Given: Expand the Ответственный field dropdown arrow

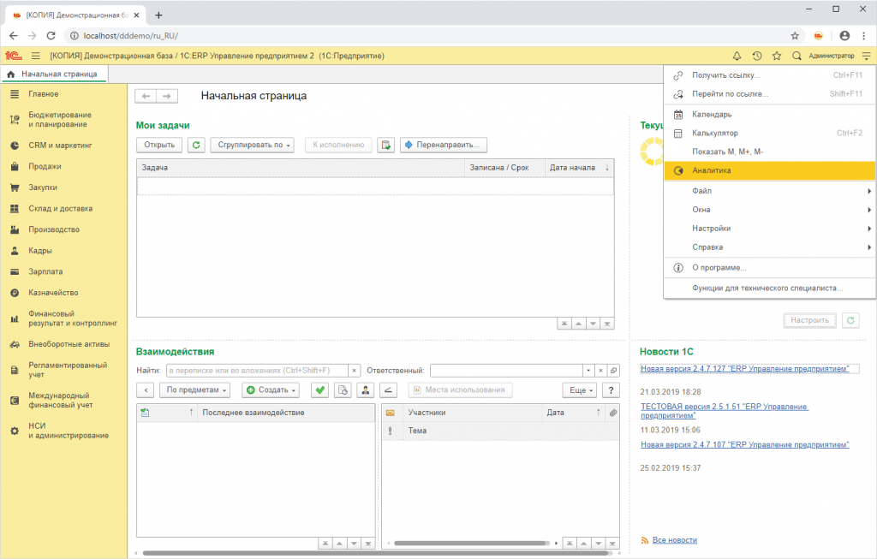Looking at the screenshot, I should click(x=588, y=371).
